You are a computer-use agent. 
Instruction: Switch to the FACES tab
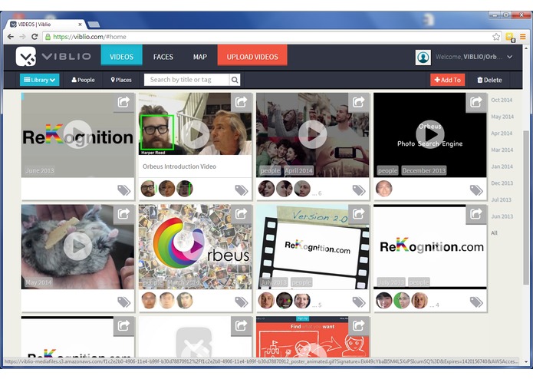(x=163, y=57)
